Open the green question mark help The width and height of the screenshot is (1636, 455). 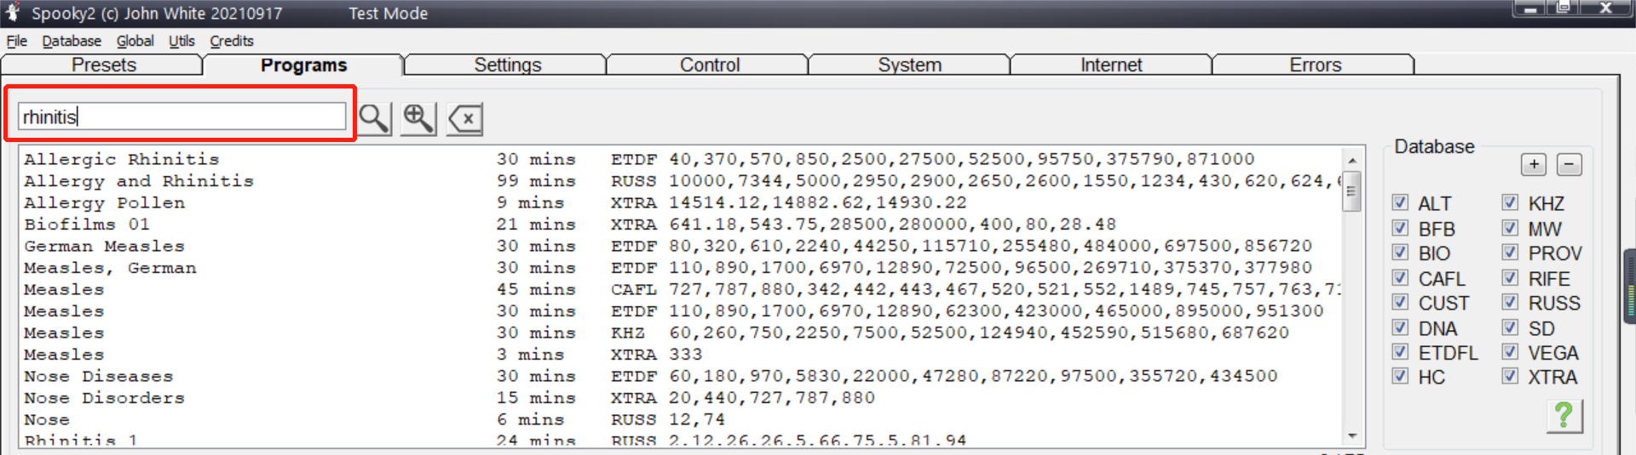click(1564, 416)
